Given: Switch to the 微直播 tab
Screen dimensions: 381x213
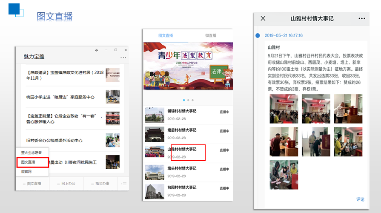Looking at the screenshot, I should click(x=211, y=35).
